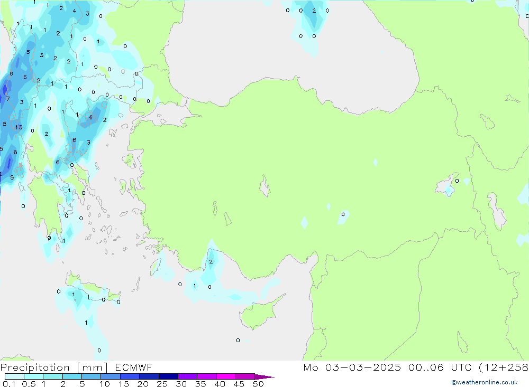The width and height of the screenshot is (529, 387).
Task: Choose the 40–45 mm magenta legend segment
Action: [x=226, y=376]
